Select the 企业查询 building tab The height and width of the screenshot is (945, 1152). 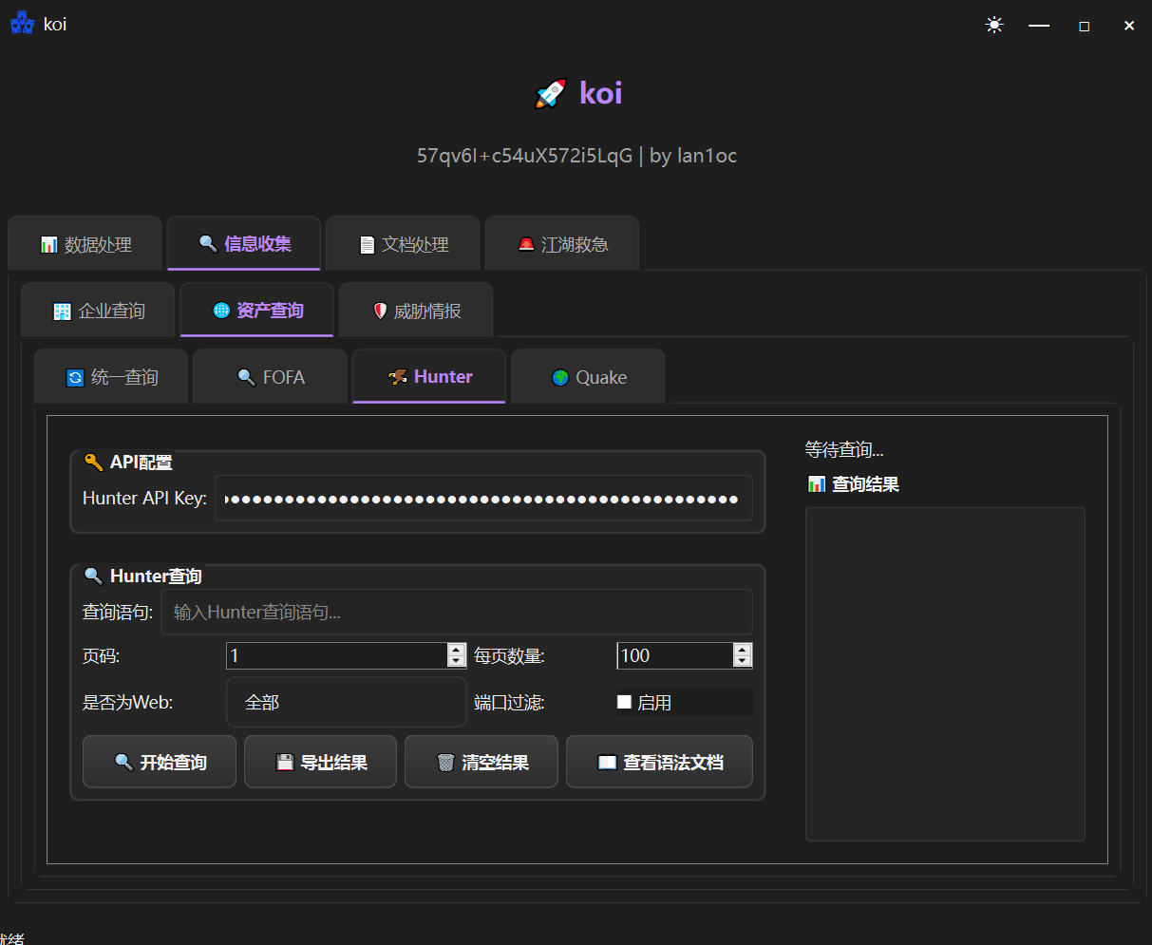[x=99, y=311]
